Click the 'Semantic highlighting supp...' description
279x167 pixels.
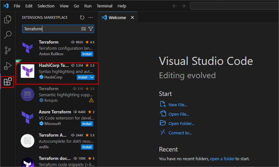point(66,95)
